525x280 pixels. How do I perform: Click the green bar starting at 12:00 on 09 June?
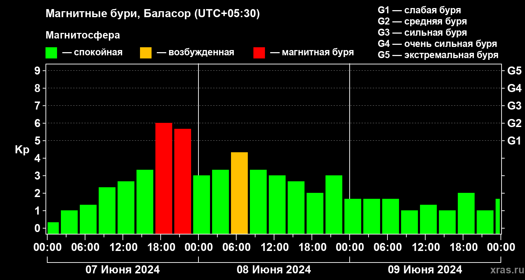point(428,219)
